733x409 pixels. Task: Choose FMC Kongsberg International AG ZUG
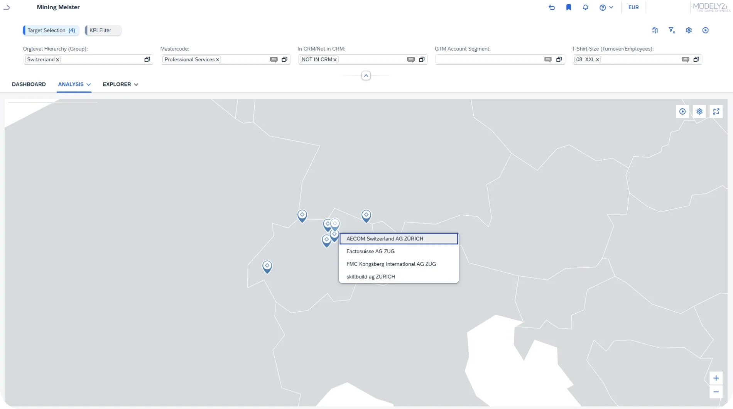point(399,264)
